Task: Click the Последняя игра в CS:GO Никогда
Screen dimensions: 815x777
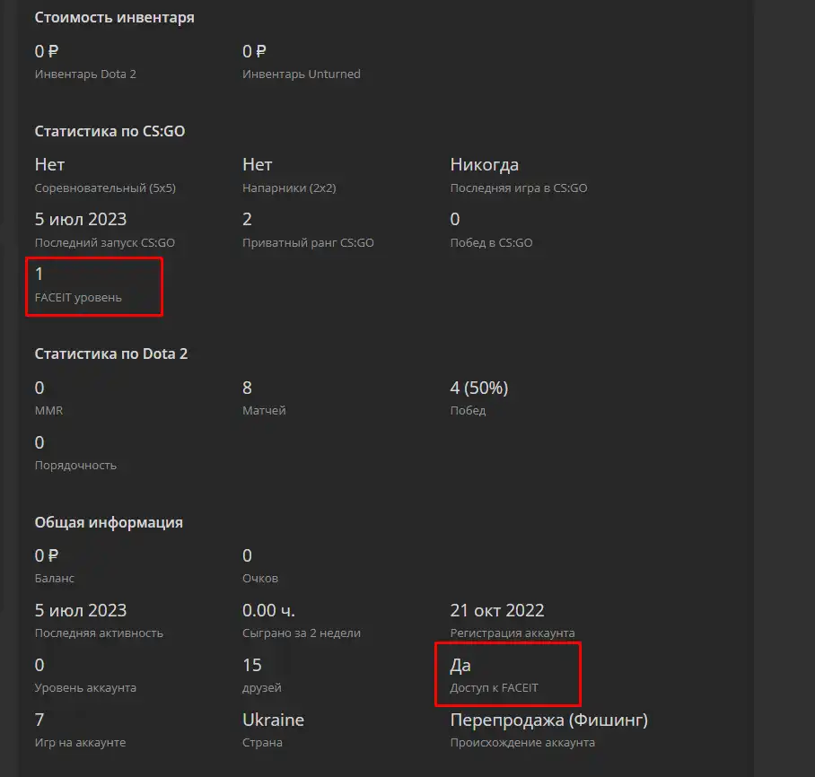Action: (485, 165)
